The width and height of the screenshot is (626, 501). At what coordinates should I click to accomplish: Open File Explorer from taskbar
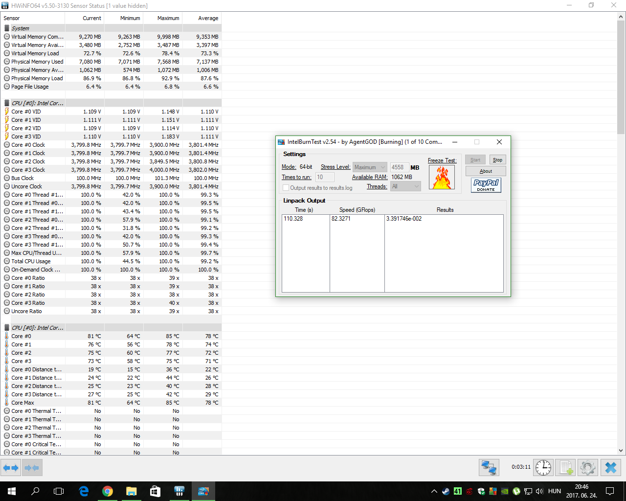(x=131, y=491)
